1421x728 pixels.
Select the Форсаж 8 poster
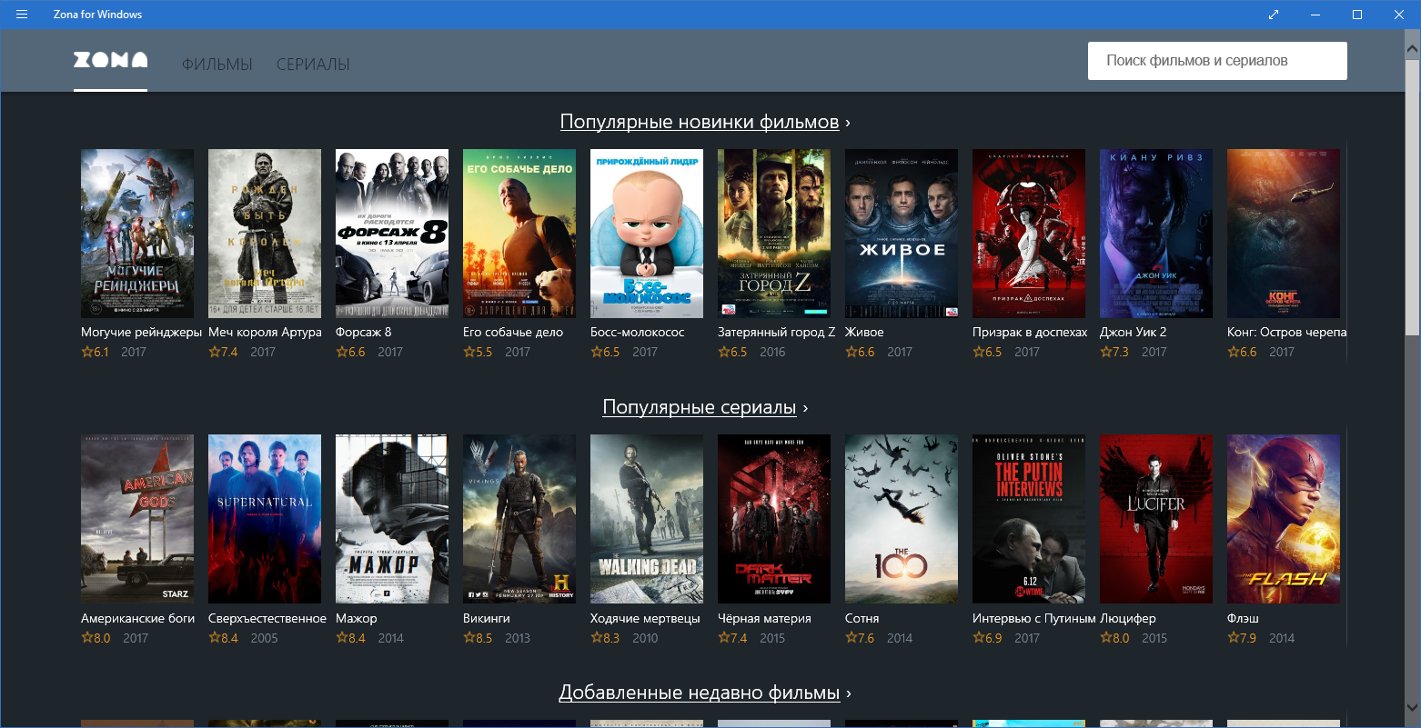pyautogui.click(x=392, y=234)
